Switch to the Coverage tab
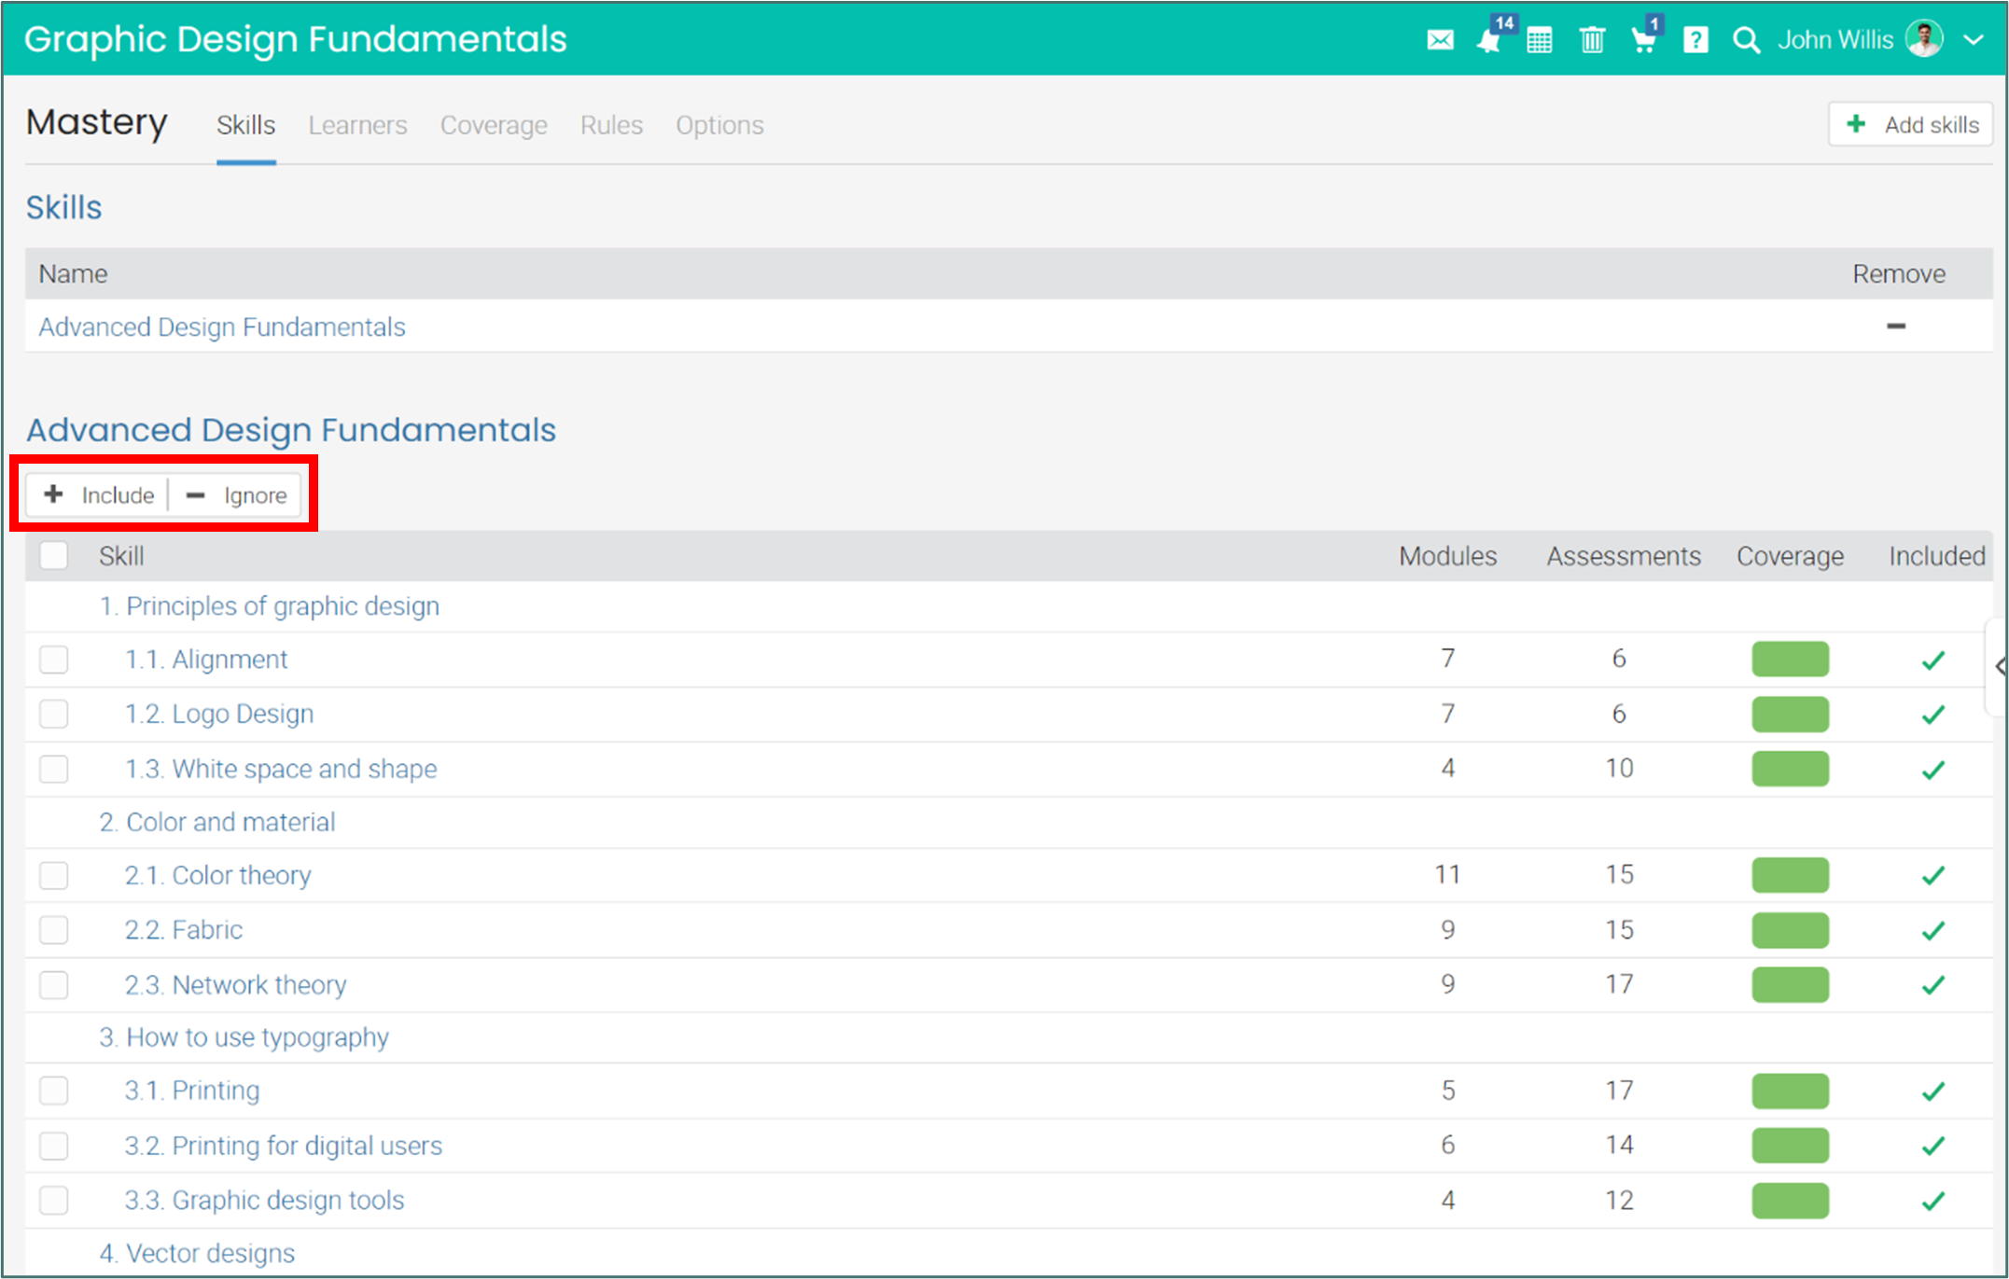This screenshot has height=1279, width=2009. coord(494,125)
